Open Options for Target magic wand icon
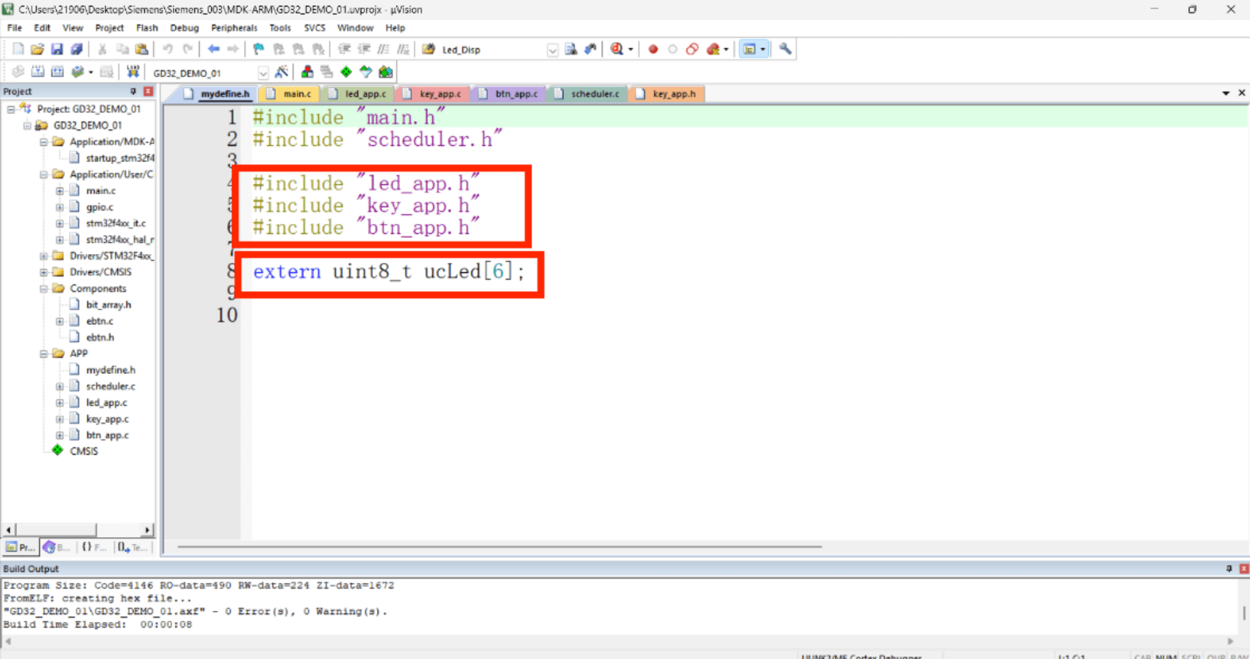The height and width of the screenshot is (659, 1250). 281,72
